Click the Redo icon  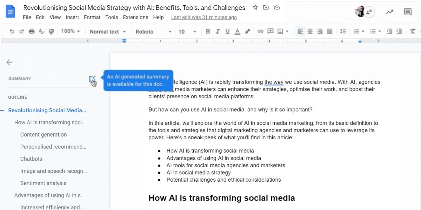[x=22, y=31]
